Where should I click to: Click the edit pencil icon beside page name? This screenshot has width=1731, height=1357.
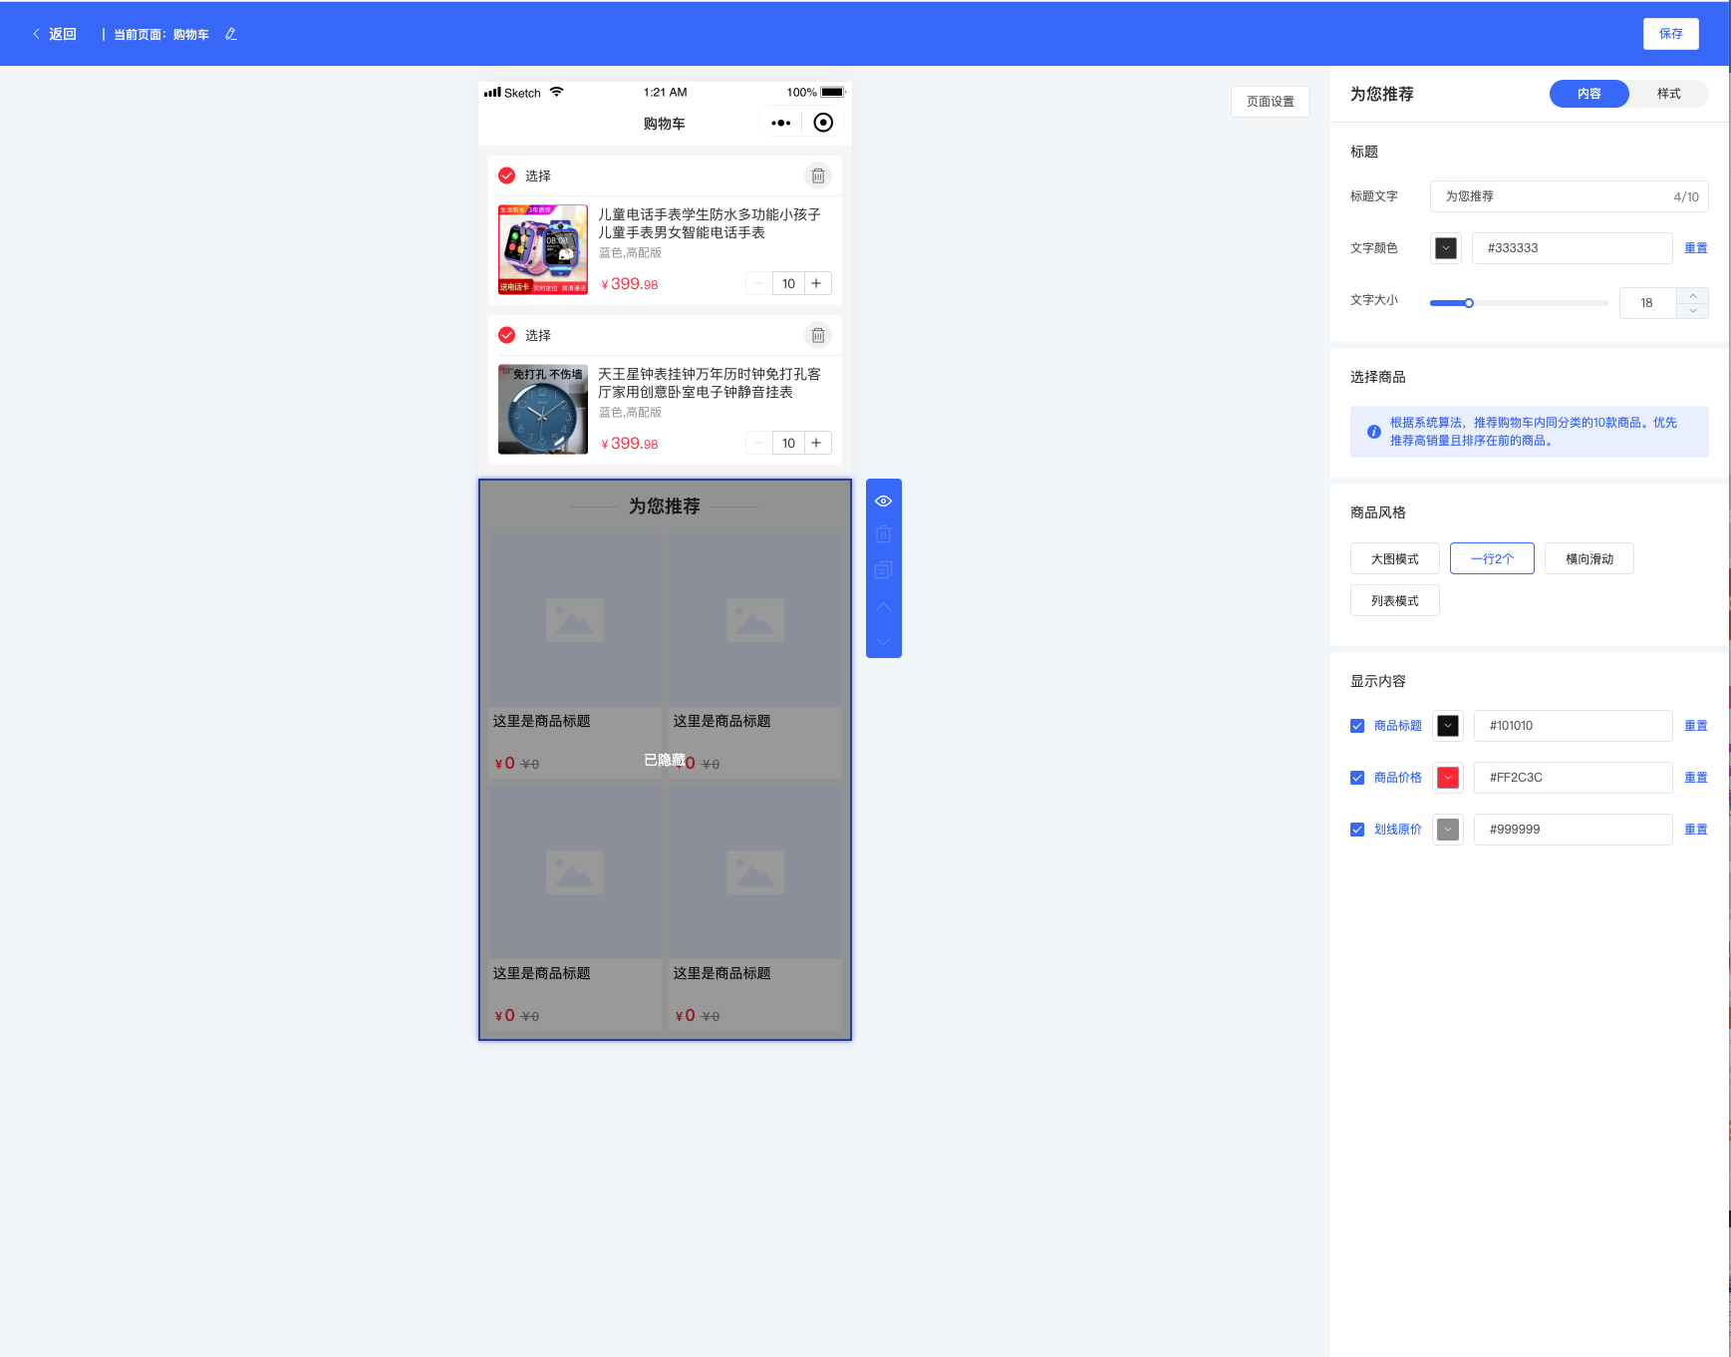231,34
